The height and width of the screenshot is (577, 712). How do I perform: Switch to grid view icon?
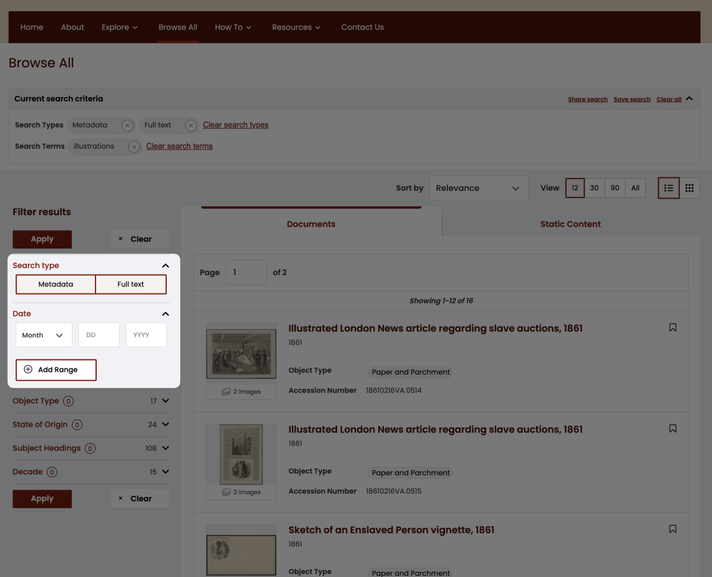tap(689, 188)
